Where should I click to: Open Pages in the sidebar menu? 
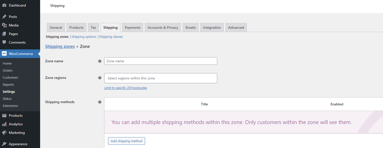[20, 34]
